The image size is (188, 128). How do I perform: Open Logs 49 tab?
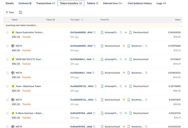(x=161, y=3)
